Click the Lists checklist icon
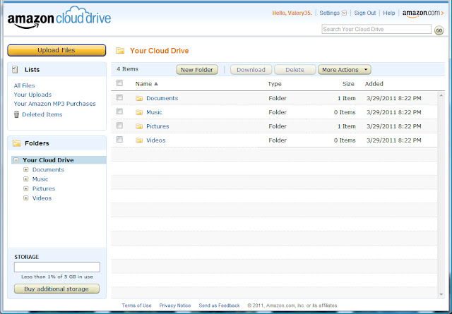 15,69
